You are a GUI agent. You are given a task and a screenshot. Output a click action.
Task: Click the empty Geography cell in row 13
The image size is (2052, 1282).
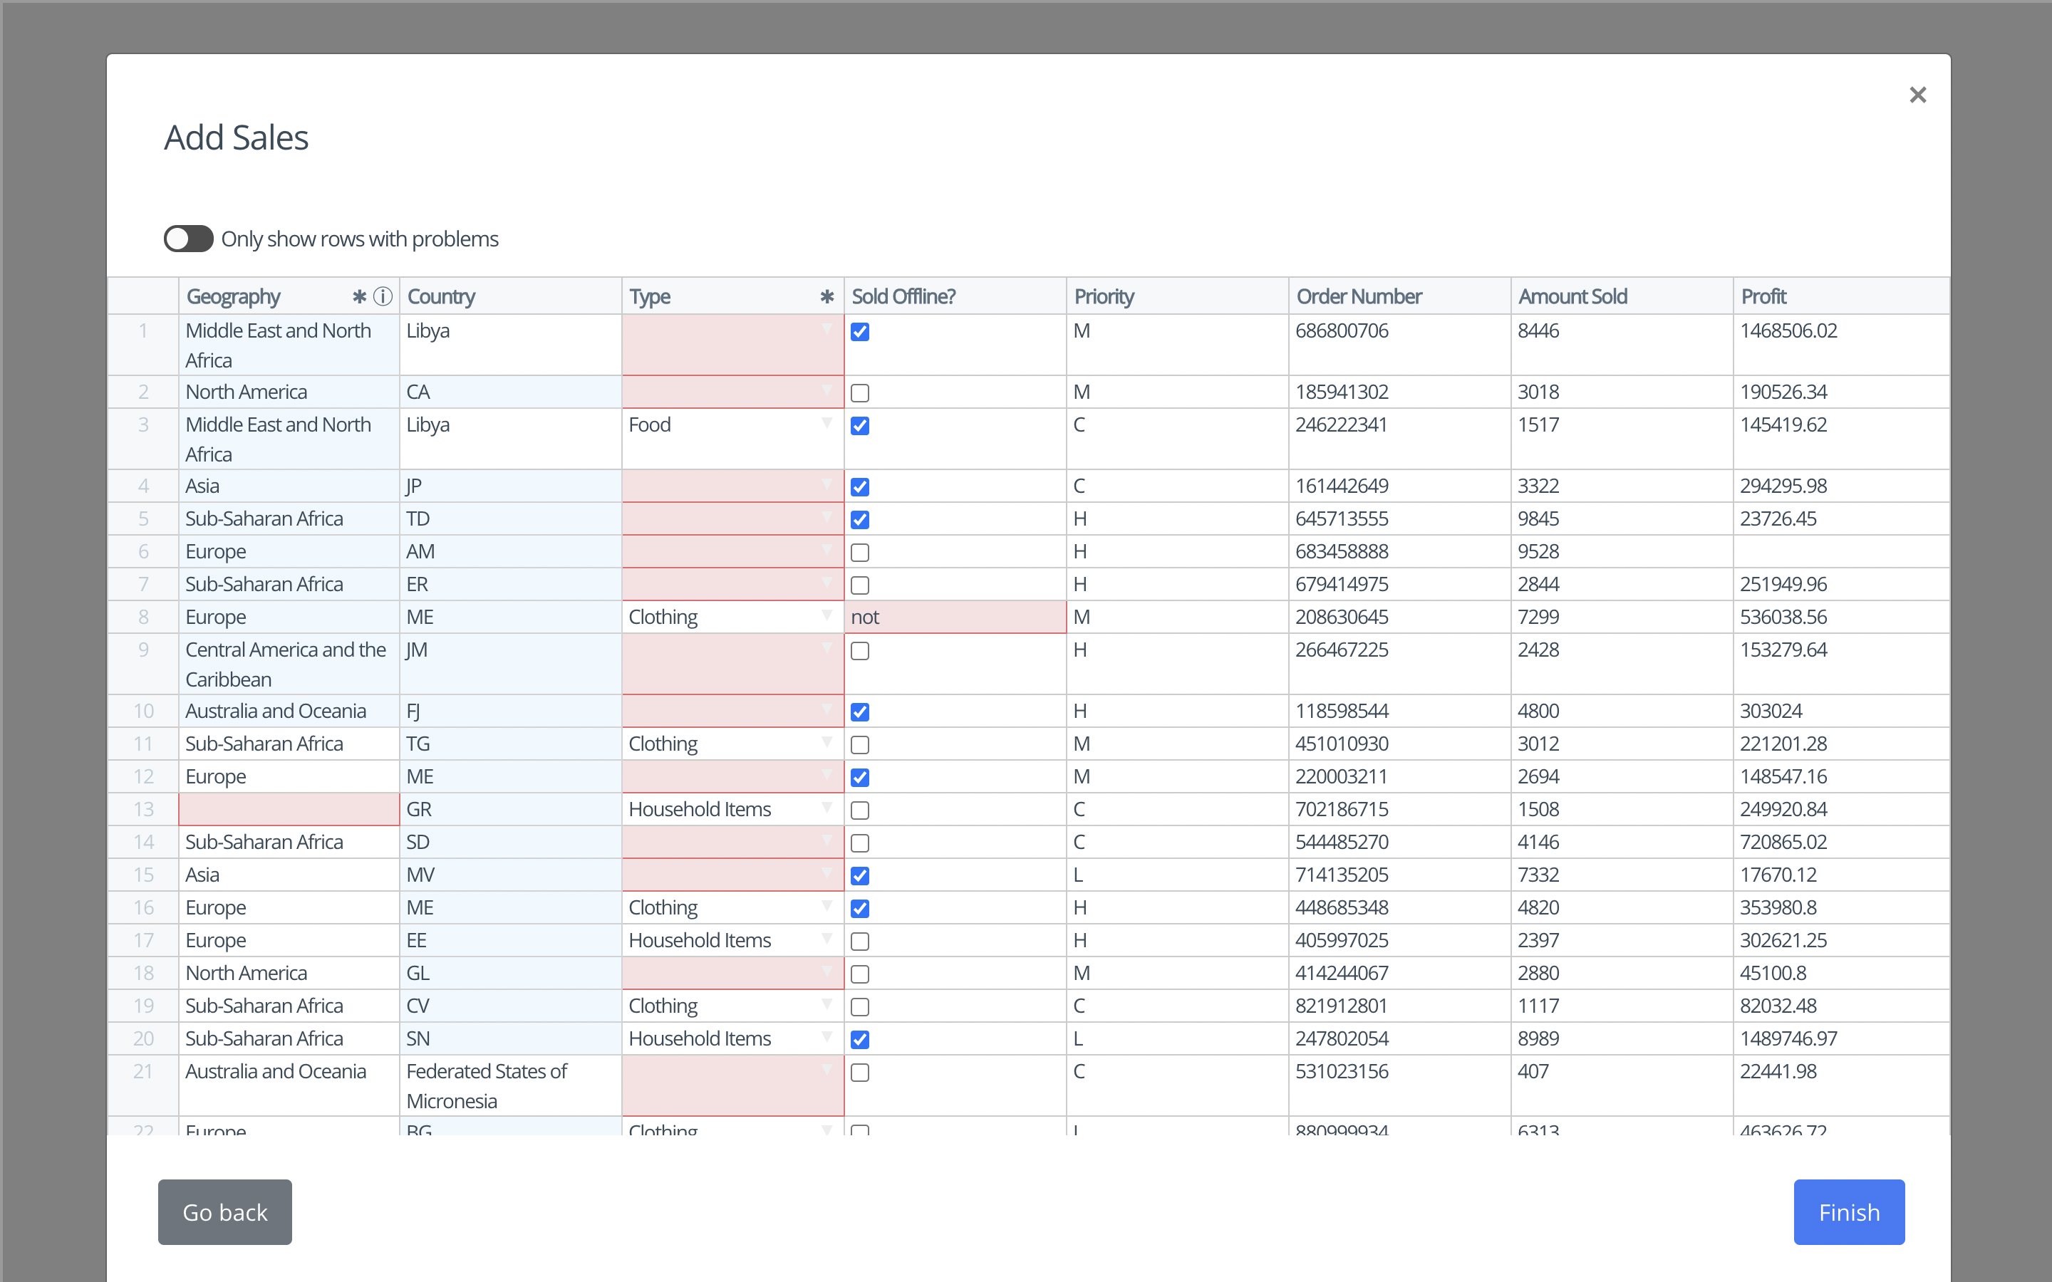289,809
